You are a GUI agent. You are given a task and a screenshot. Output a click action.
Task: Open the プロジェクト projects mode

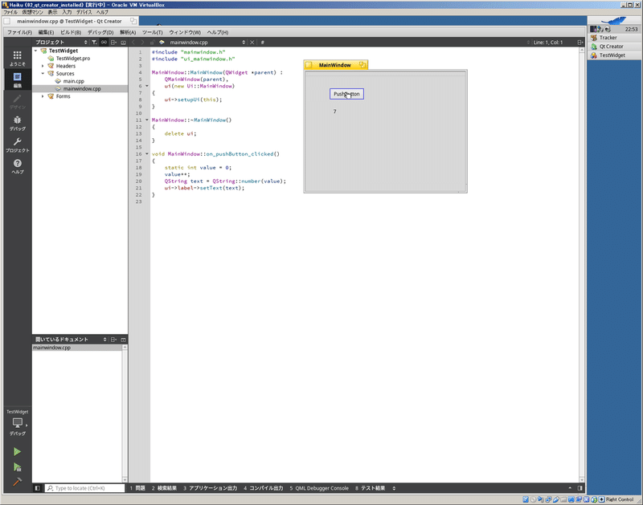(x=17, y=145)
